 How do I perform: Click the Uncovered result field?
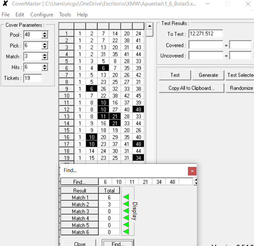pyautogui.click(x=206, y=56)
